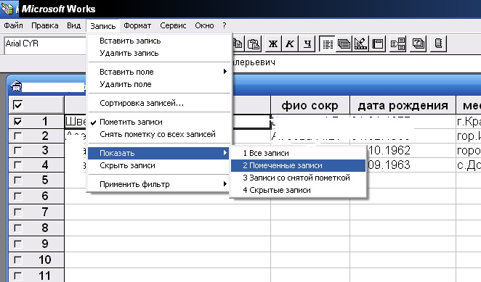The width and height of the screenshot is (481, 282).
Task: Select row header number 7
Action: [x=36, y=212]
